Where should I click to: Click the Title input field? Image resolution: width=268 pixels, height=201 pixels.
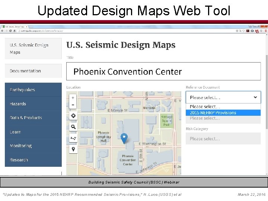(x=163, y=71)
